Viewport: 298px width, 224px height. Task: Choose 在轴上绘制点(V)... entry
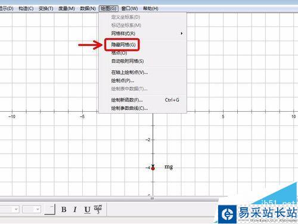tap(142, 72)
